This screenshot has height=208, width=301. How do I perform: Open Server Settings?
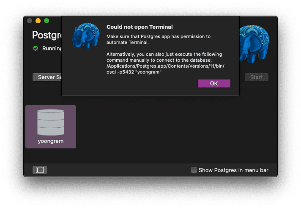[x=47, y=77]
